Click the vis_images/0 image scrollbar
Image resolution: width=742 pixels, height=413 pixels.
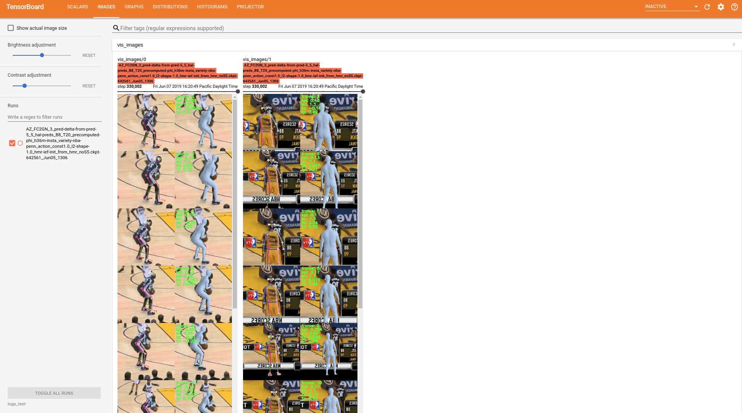(x=235, y=203)
